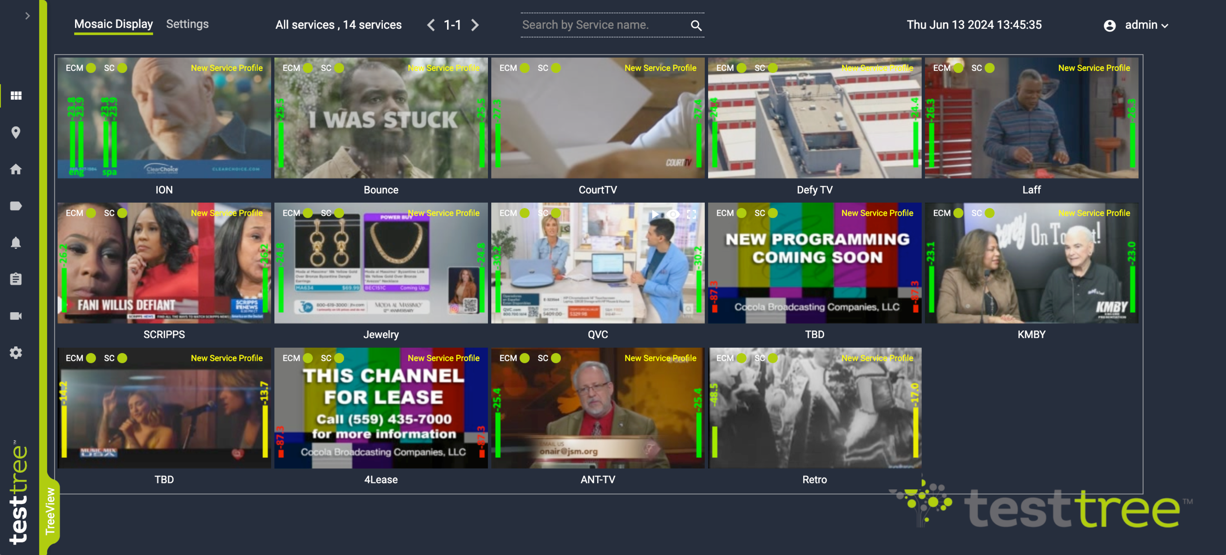Open the sidebar gear settings icon

(x=16, y=352)
